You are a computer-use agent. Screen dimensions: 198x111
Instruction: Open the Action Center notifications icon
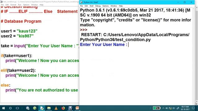pos(193,108)
